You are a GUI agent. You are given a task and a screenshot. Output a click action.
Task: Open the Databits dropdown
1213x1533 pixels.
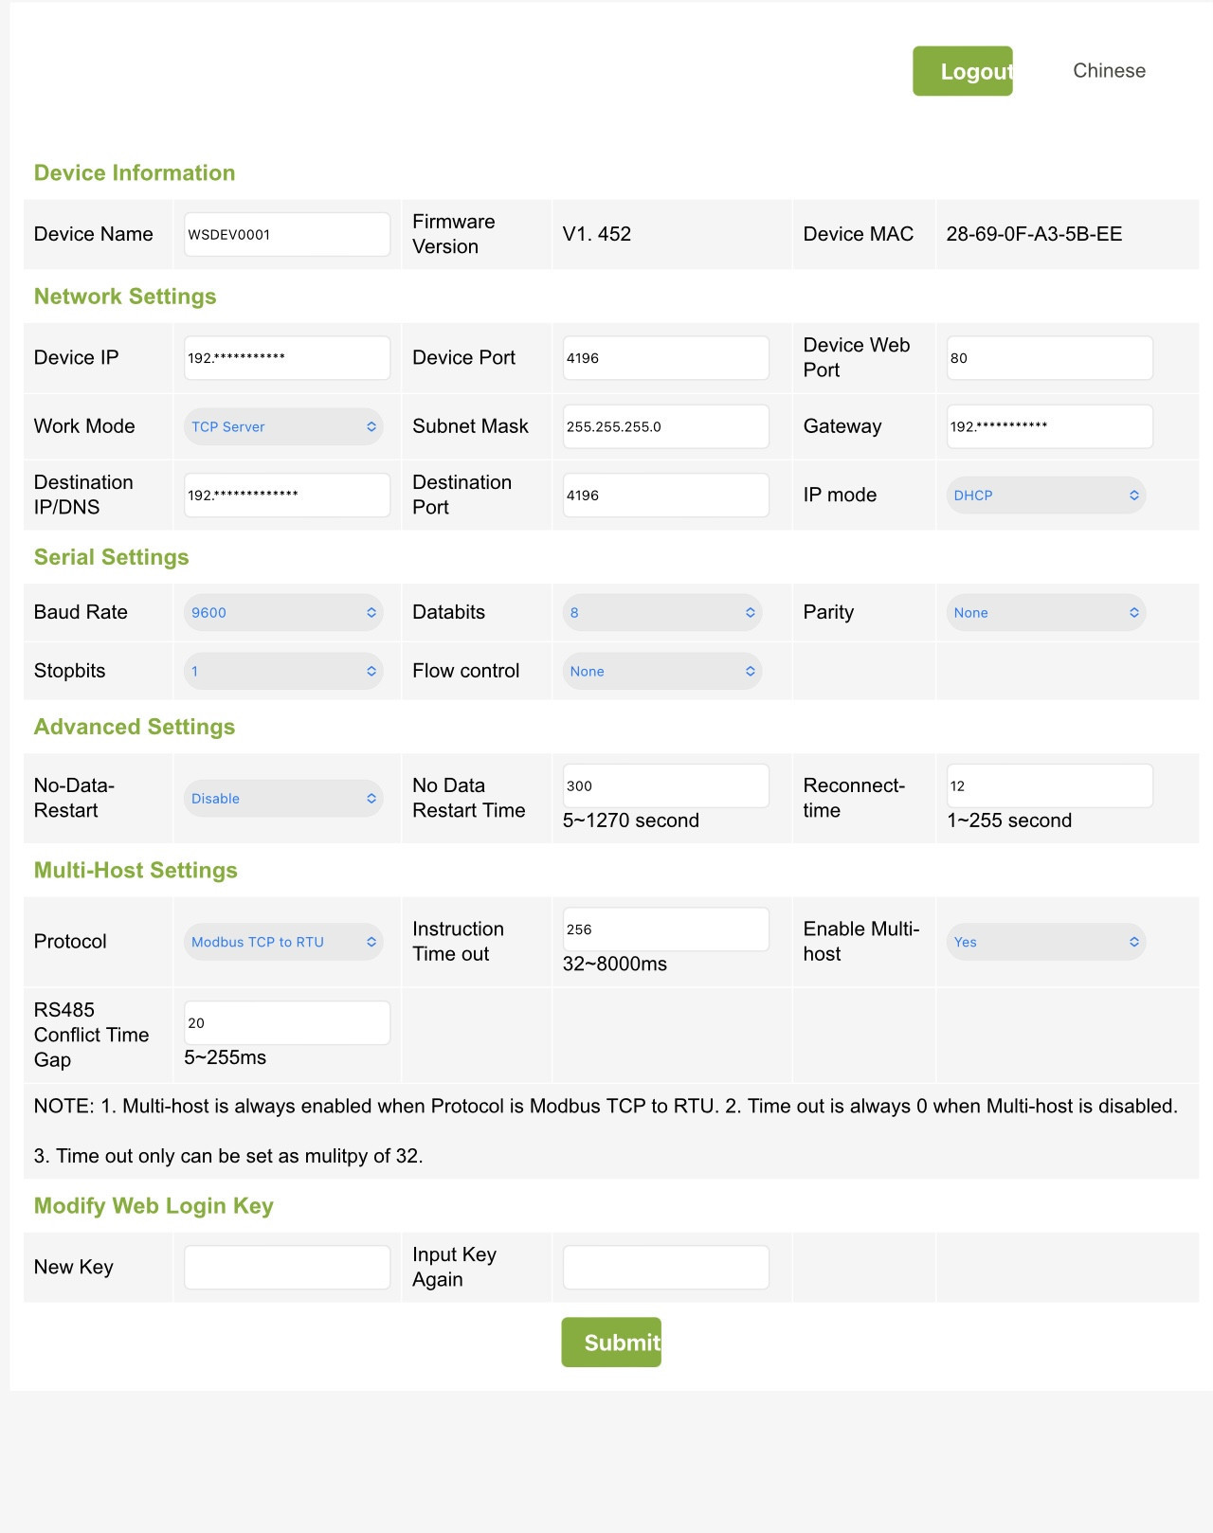tap(662, 613)
